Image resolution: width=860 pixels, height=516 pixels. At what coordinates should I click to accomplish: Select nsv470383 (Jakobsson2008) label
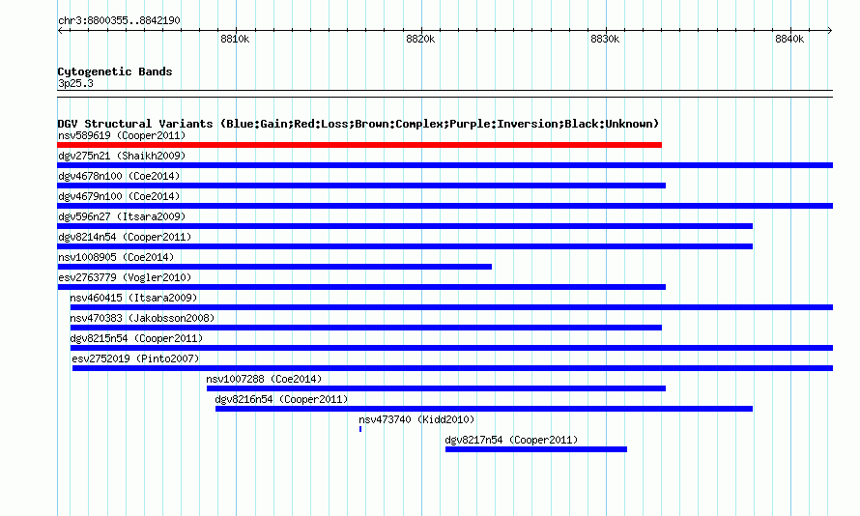[142, 318]
